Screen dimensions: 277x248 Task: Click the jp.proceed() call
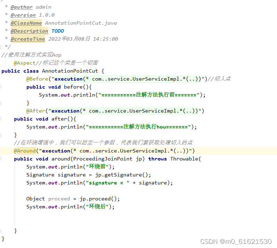[x=98, y=199]
